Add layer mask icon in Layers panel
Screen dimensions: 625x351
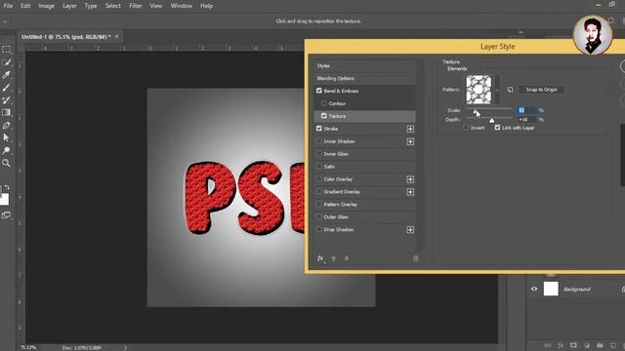573,345
